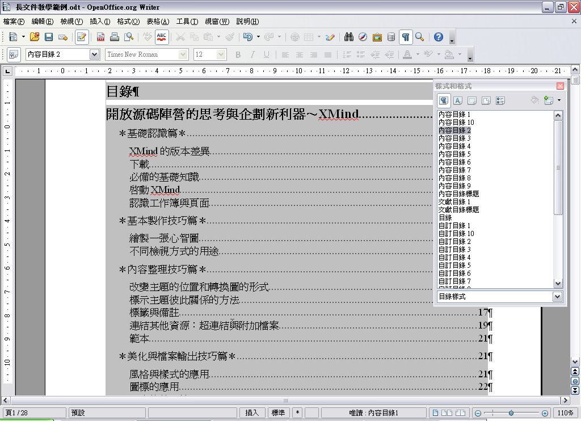Click the 標準 selection mode status field
Screen dimensions: 581x421
278,412
